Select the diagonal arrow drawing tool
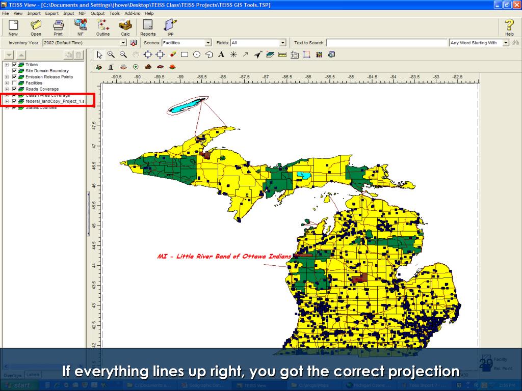The image size is (522, 391). [245, 54]
